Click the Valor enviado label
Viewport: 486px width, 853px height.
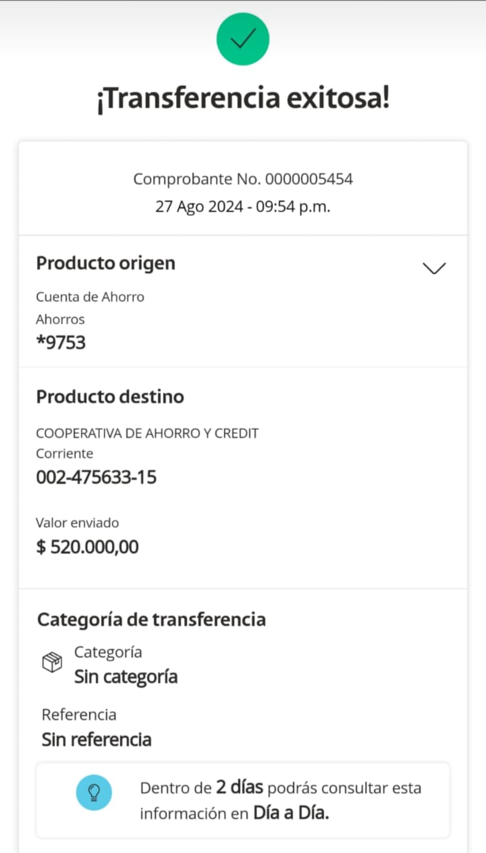coord(77,523)
